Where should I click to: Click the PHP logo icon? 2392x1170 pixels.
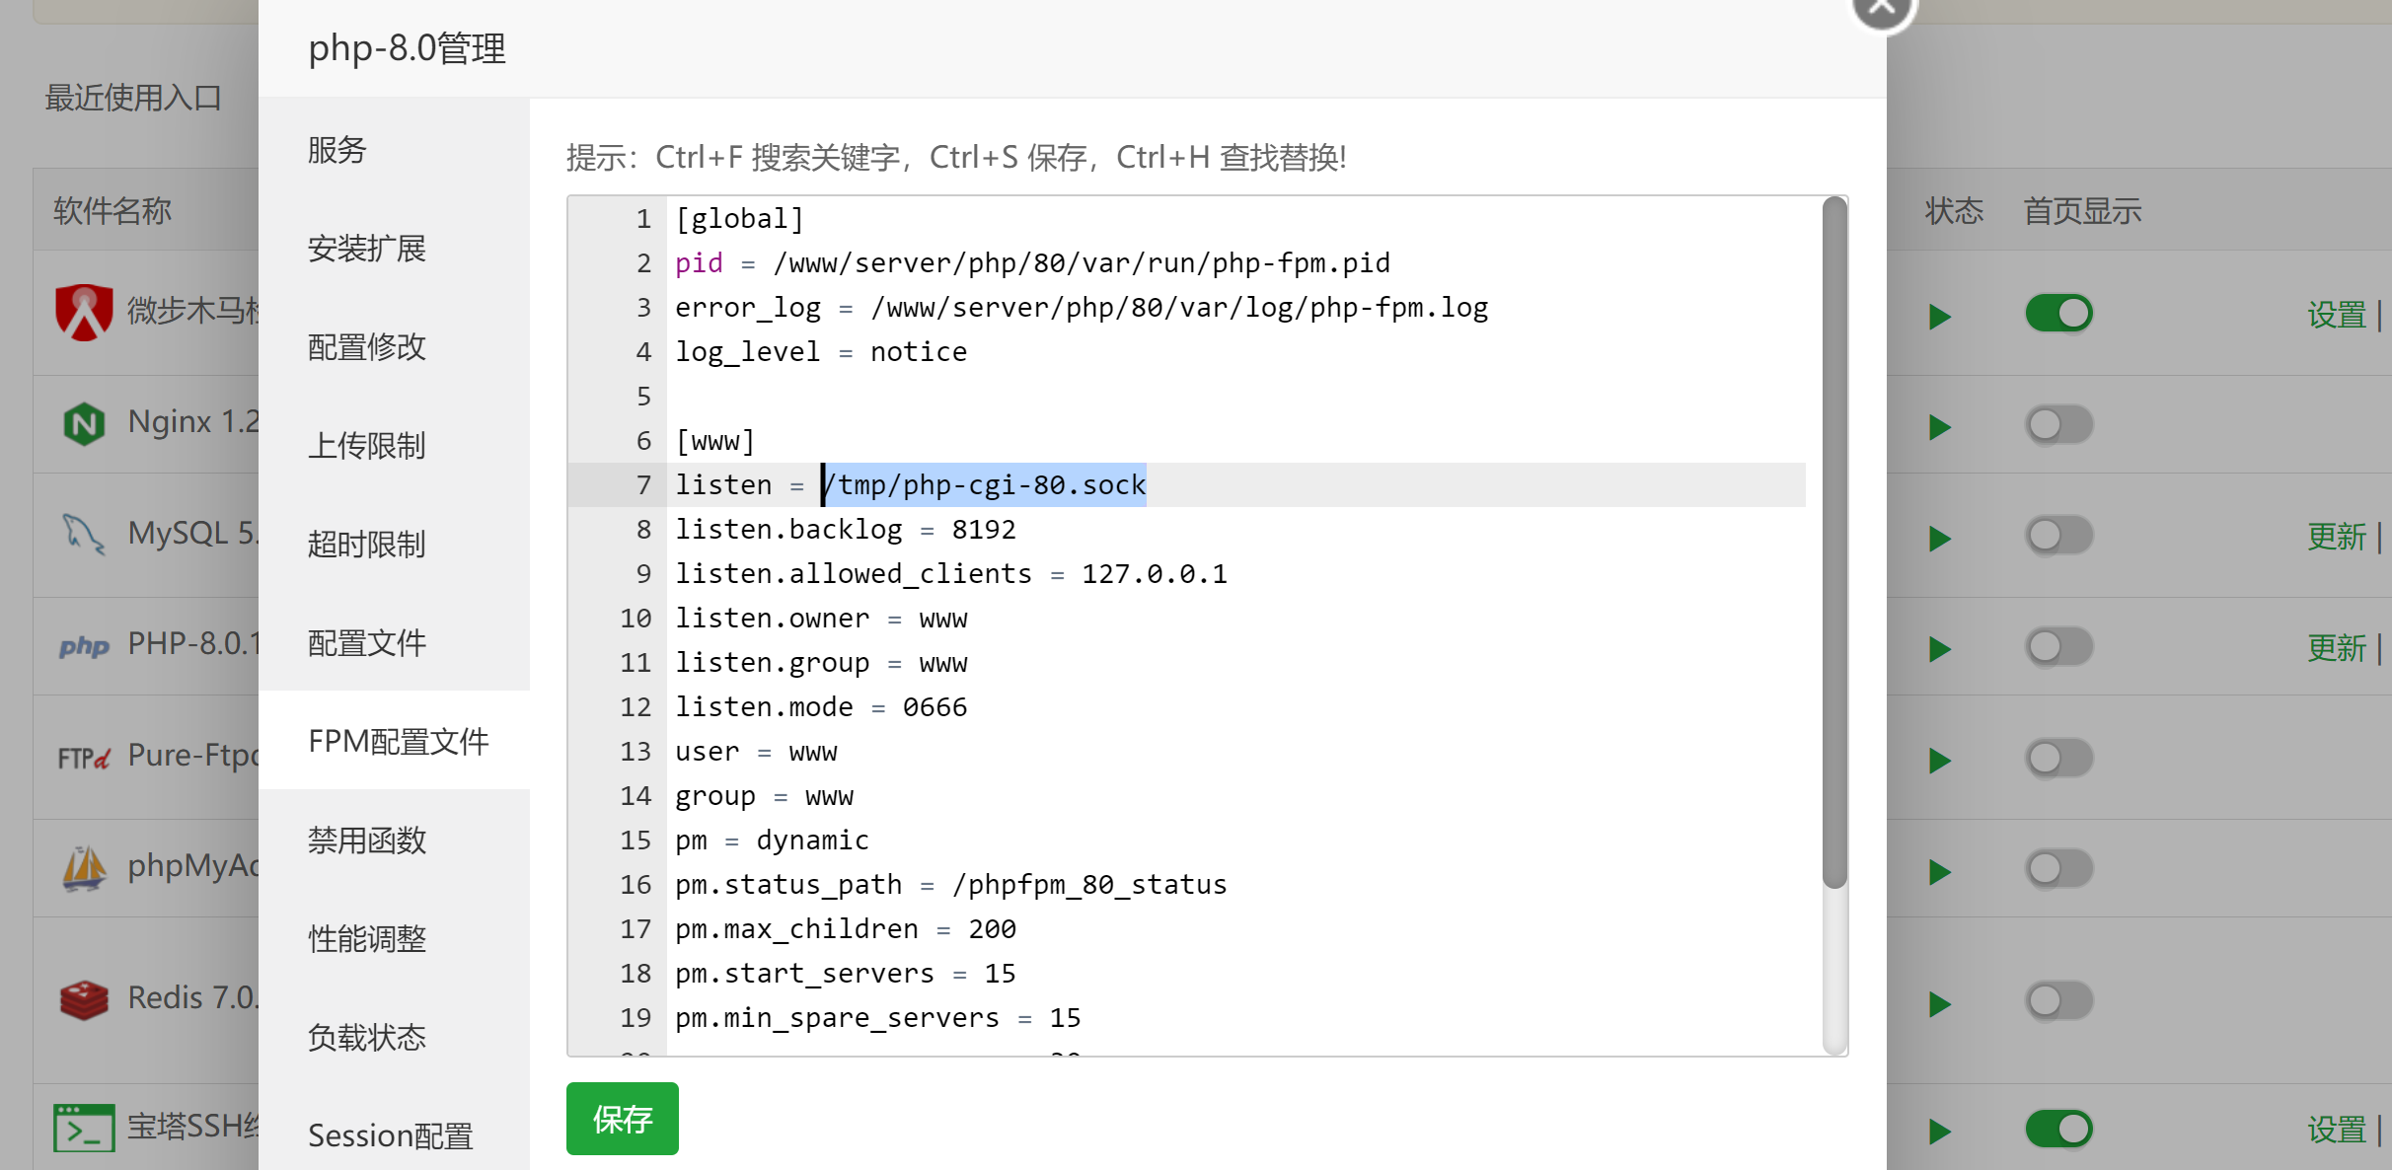[x=84, y=646]
